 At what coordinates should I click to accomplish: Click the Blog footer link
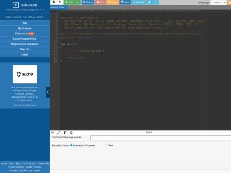coord(18,163)
